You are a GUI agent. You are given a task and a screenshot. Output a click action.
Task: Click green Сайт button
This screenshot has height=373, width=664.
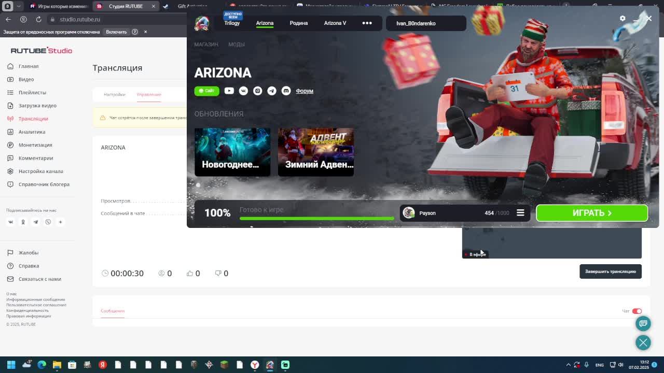pyautogui.click(x=207, y=91)
